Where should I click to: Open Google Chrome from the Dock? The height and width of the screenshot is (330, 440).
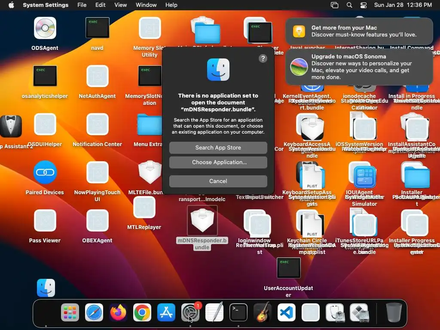tap(142, 312)
